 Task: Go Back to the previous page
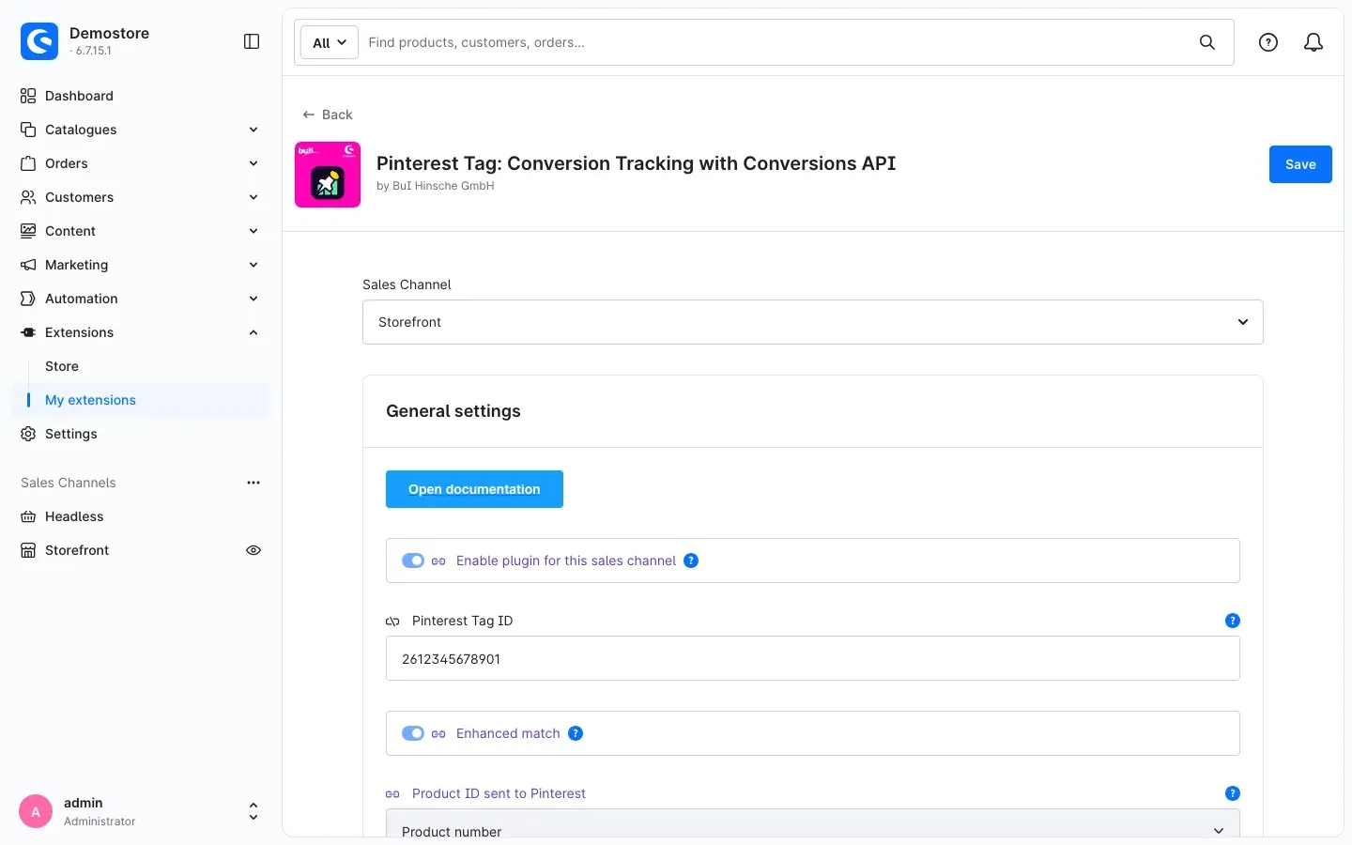point(328,115)
